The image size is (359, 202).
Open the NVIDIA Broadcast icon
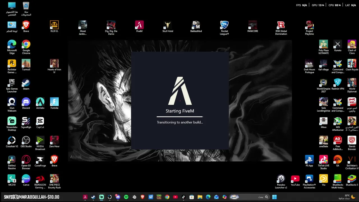pyautogui.click(x=40, y=143)
